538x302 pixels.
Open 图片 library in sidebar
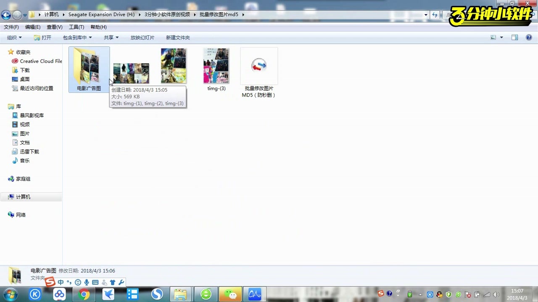21,134
